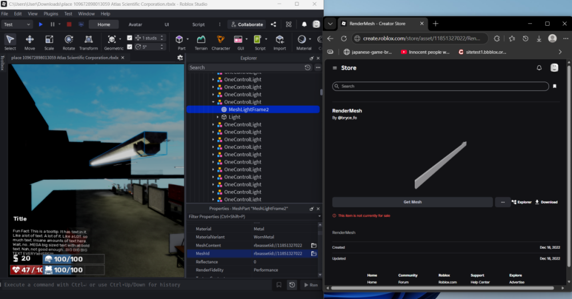This screenshot has height=299, width=572.
Task: Toggle the rotation-snapping 5° checkbox
Action: pos(129,47)
